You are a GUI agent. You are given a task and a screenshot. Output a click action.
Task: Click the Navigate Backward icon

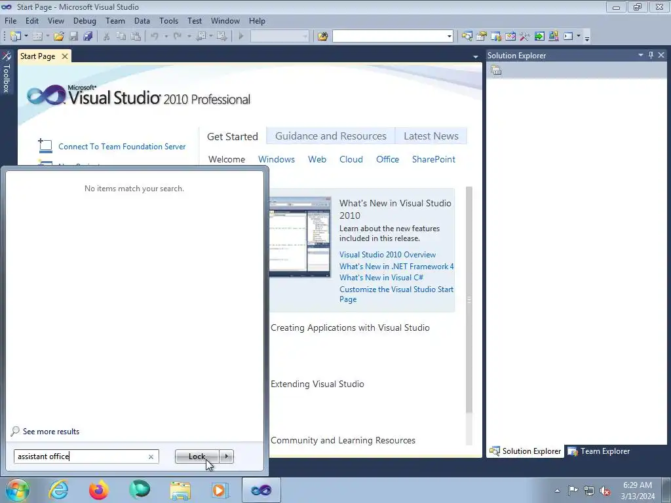[201, 37]
